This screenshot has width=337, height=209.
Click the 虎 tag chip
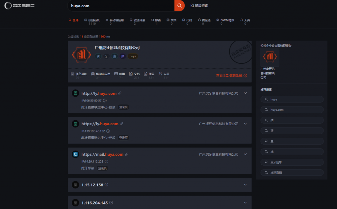(98, 56)
